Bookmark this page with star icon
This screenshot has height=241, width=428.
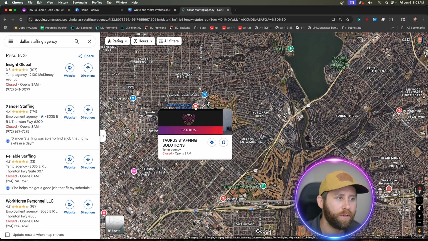(x=348, y=20)
